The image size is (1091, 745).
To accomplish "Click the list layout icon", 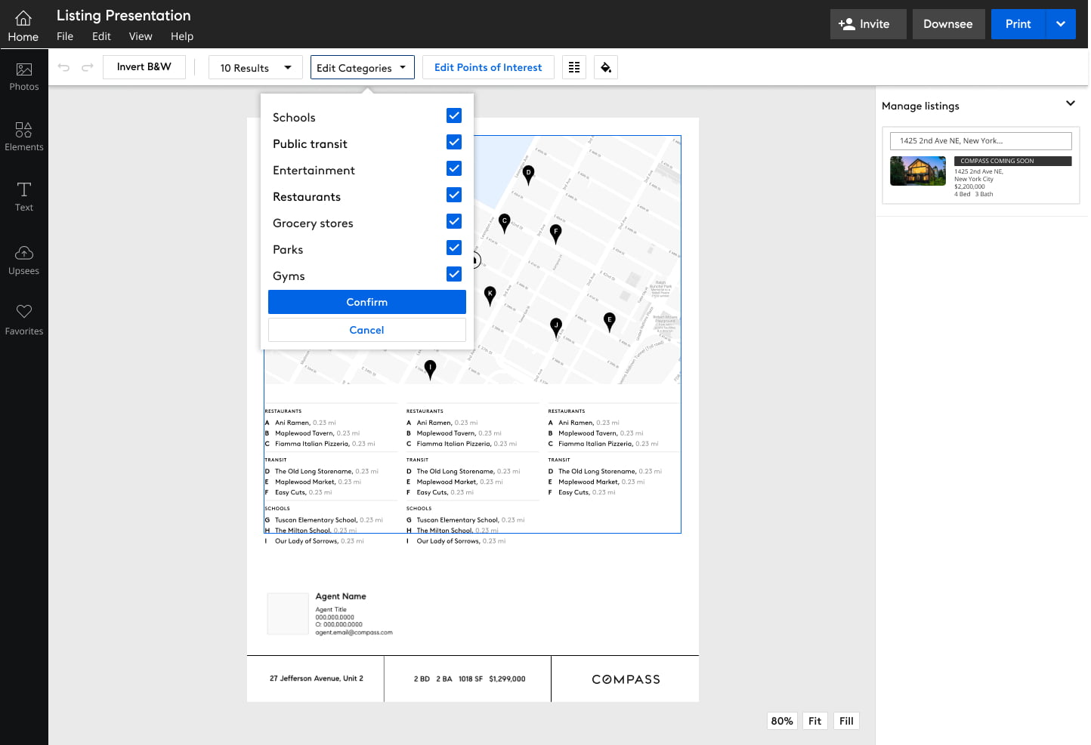I will [574, 67].
